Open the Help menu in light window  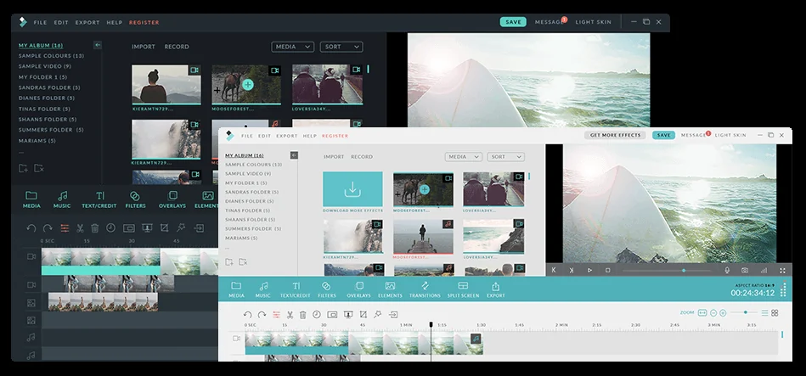coord(310,136)
